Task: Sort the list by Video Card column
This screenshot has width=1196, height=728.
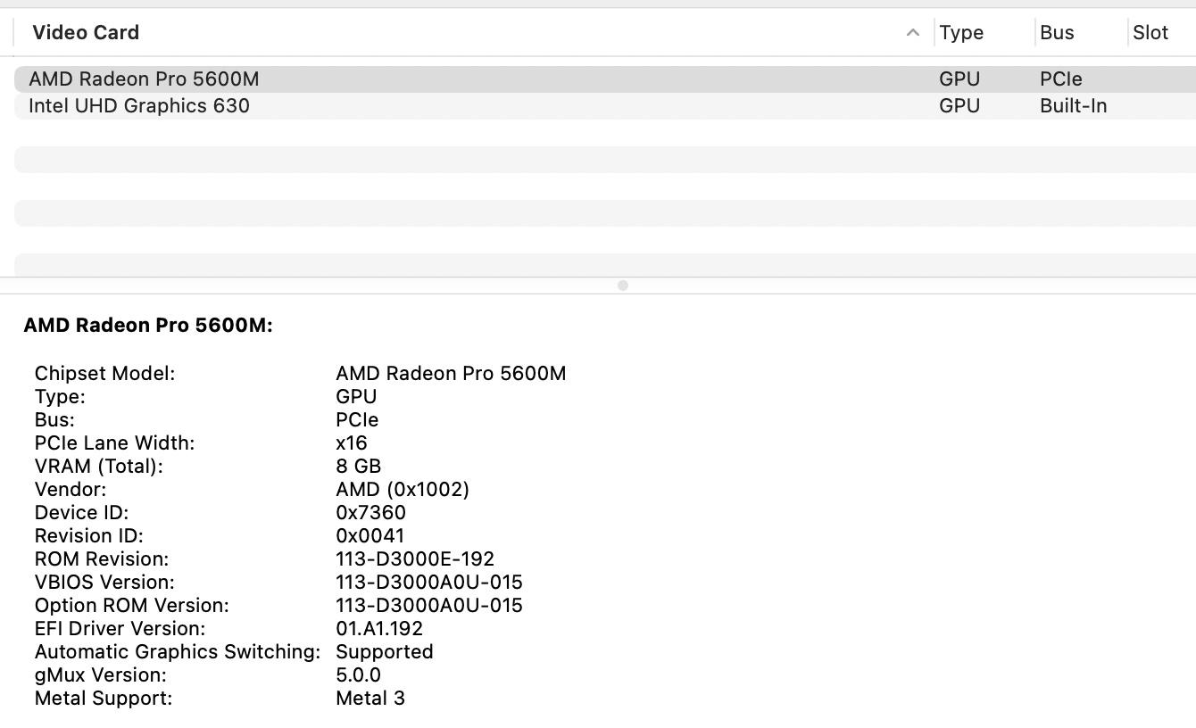Action: coord(86,33)
